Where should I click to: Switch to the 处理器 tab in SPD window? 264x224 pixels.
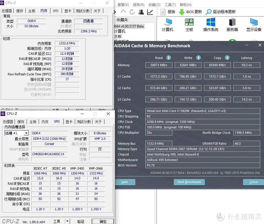pyautogui.click(x=8, y=122)
